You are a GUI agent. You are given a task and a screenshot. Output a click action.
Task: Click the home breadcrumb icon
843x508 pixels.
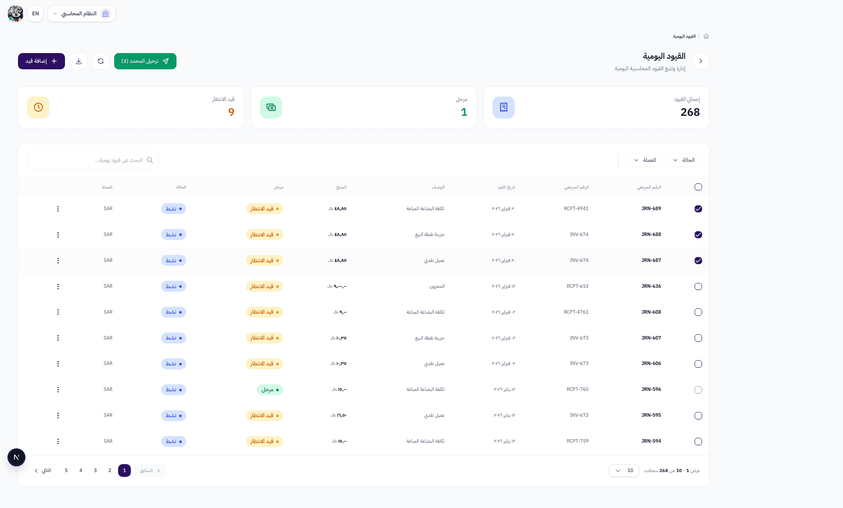point(706,36)
